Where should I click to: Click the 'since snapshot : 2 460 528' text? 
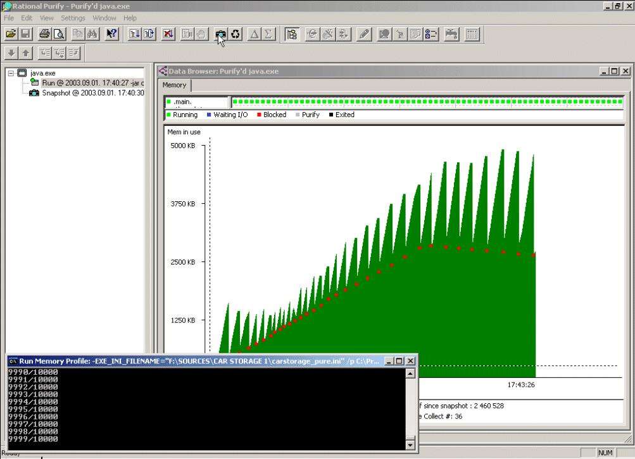click(x=463, y=406)
